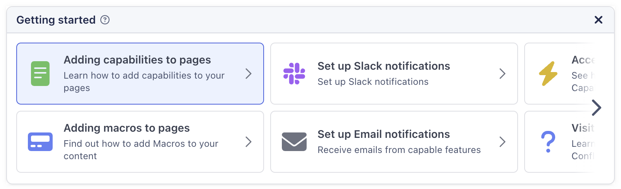
Task: Click the gray email envelope icon
Action: click(x=294, y=142)
